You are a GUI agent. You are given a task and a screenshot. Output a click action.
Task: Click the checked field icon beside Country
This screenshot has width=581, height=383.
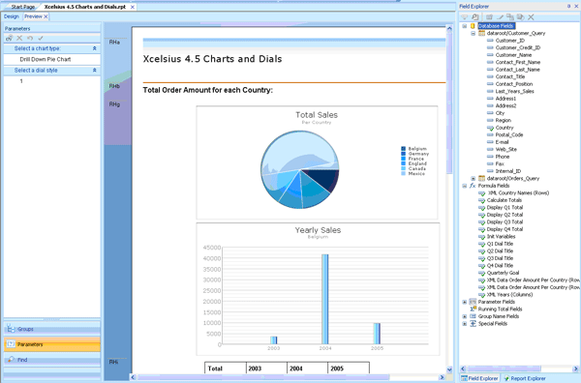490,128
